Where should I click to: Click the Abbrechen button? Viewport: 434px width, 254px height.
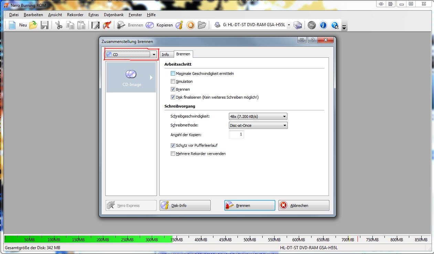(x=304, y=206)
